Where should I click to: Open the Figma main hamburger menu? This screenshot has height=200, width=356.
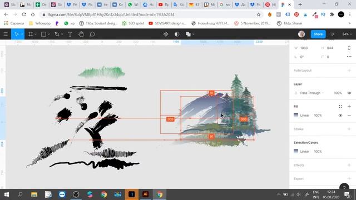(6, 34)
